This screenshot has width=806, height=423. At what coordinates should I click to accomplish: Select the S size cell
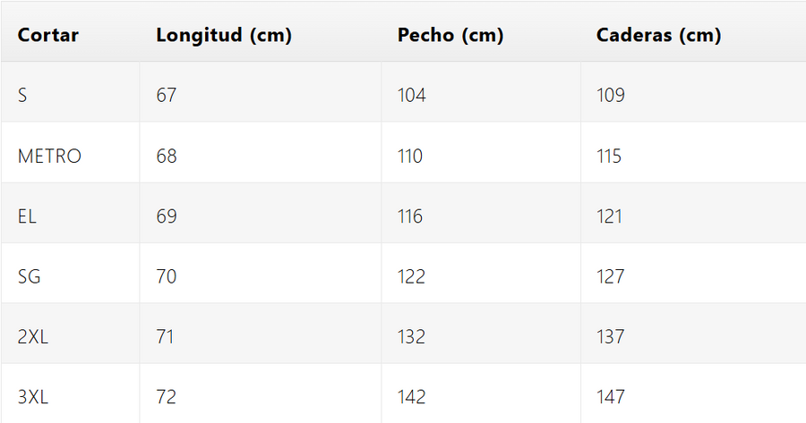[22, 96]
